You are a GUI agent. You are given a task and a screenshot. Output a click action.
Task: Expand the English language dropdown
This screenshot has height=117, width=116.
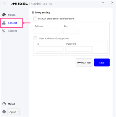pos(13,112)
